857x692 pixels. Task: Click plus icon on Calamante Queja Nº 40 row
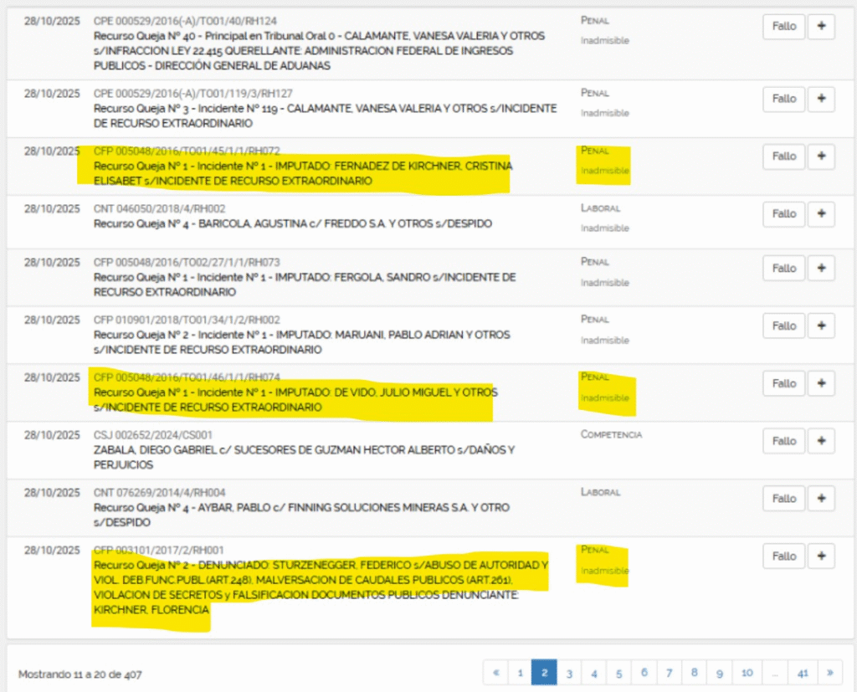pyautogui.click(x=820, y=27)
